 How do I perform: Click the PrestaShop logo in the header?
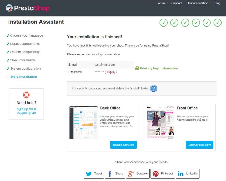coord(27,8)
